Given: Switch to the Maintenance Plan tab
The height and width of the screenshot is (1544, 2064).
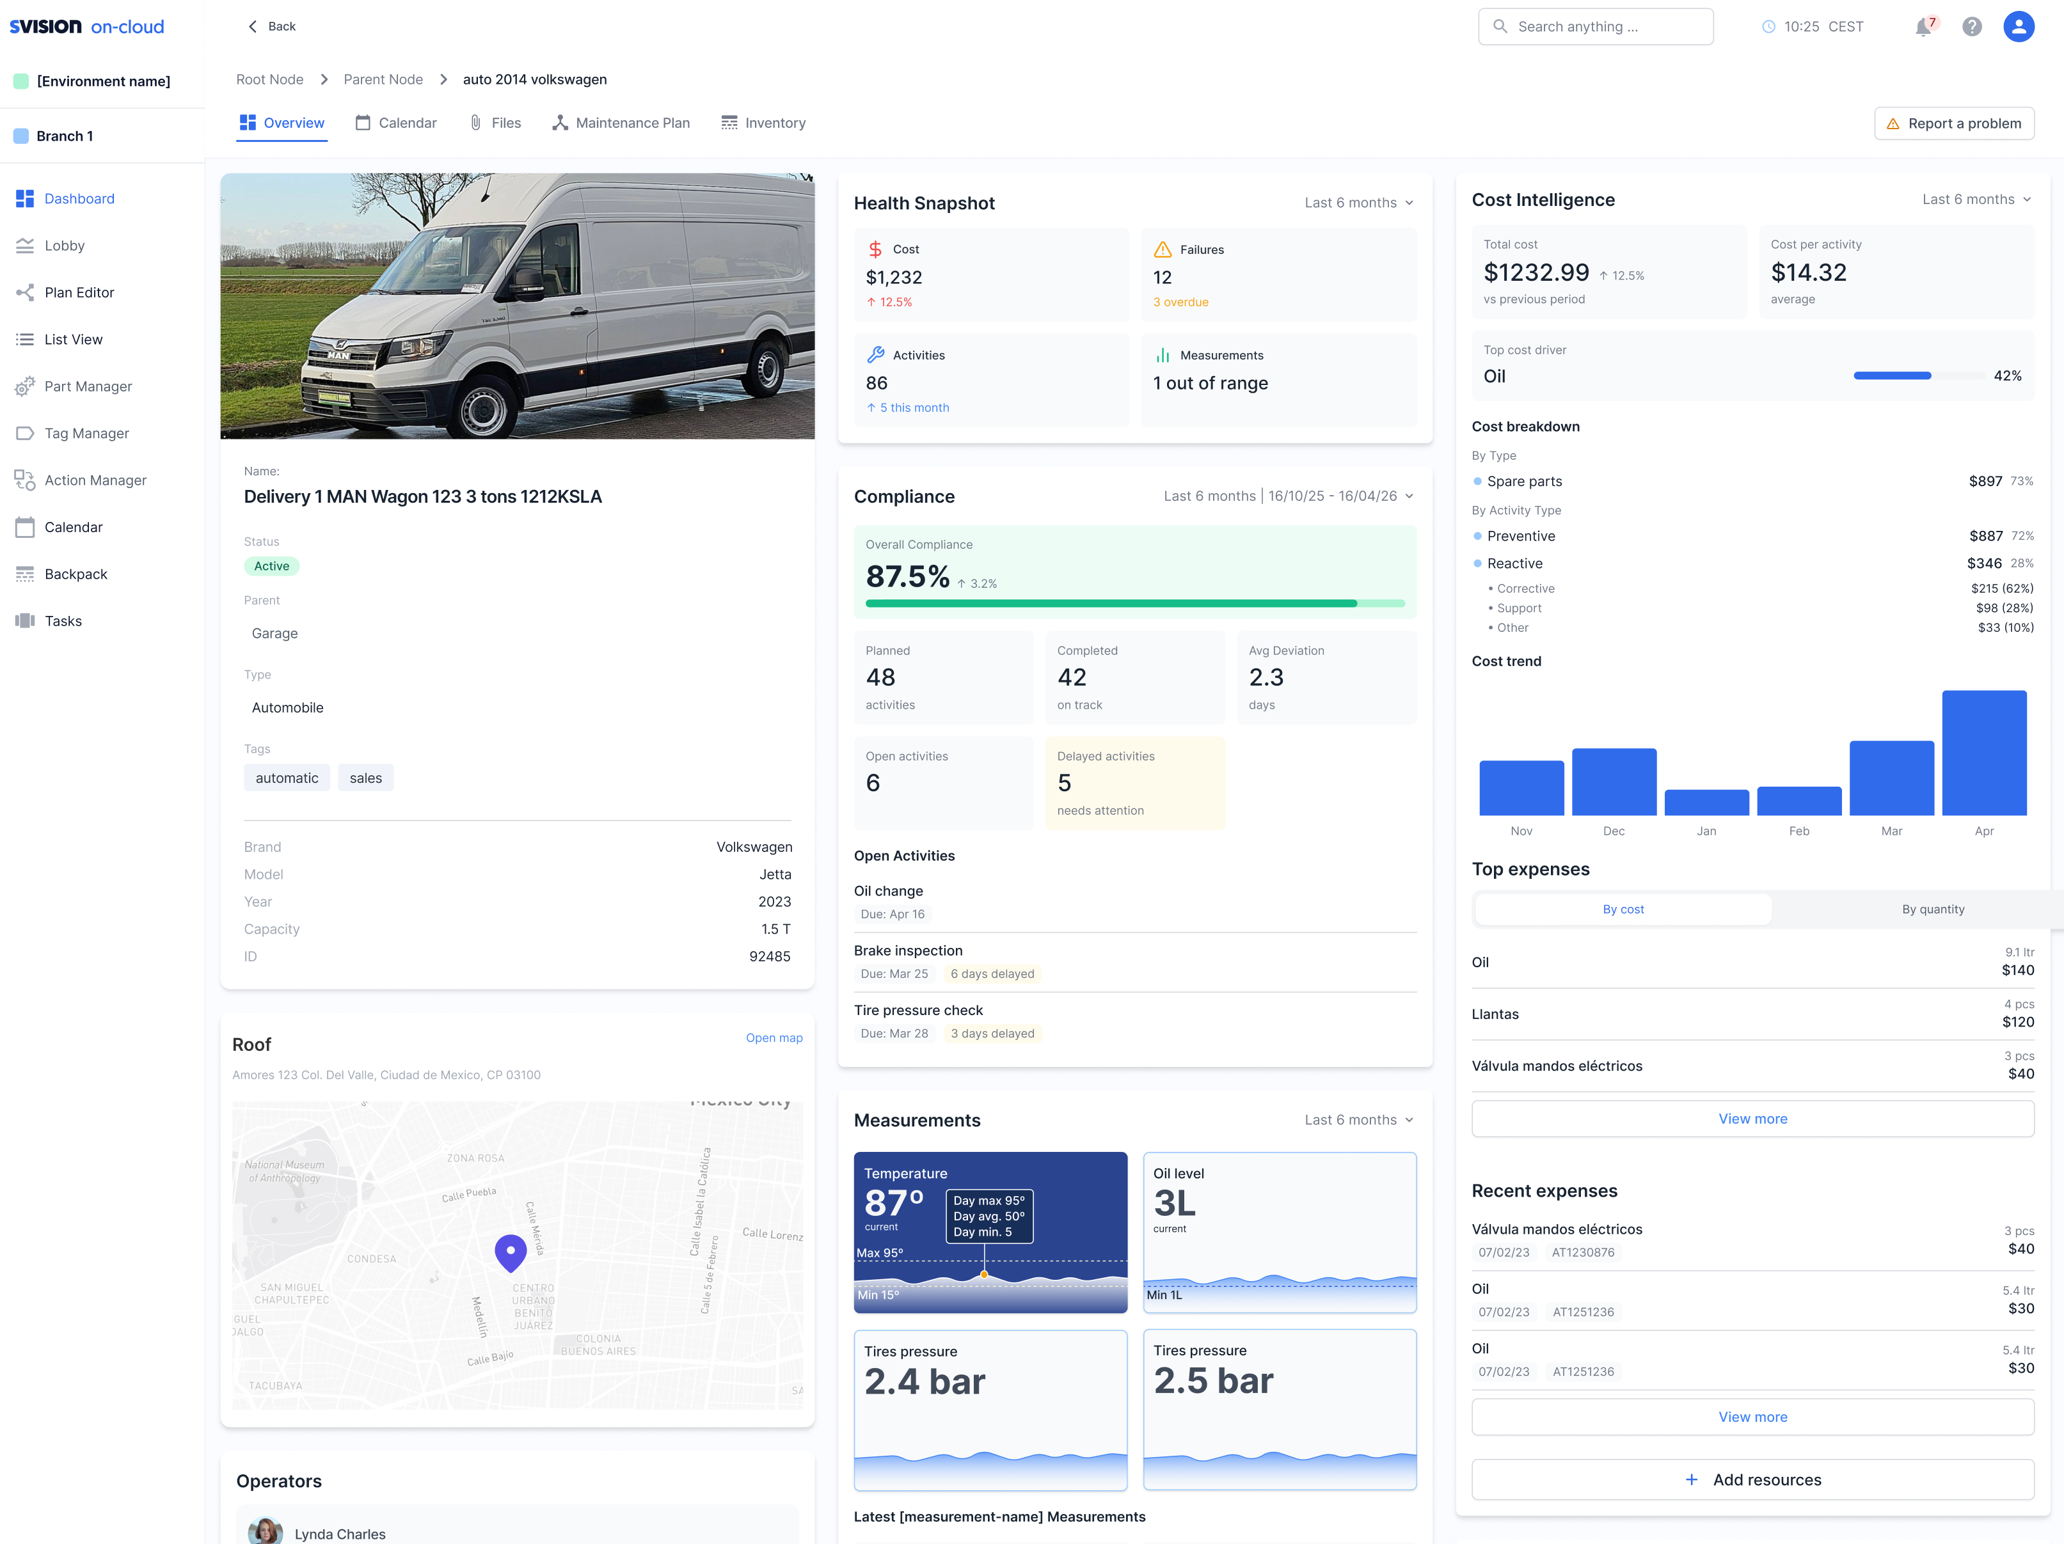Looking at the screenshot, I should coord(621,123).
